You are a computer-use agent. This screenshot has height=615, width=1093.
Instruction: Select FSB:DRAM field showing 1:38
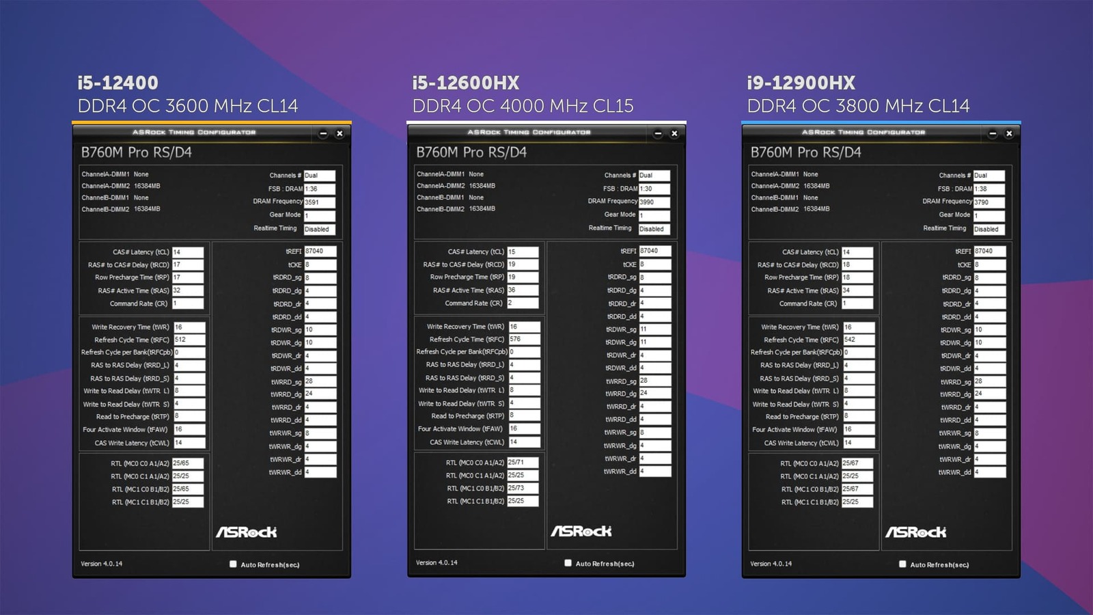tap(989, 189)
